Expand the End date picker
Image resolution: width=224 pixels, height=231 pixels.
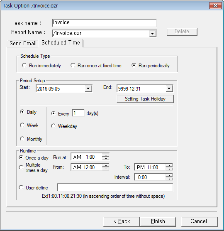pos(169,88)
